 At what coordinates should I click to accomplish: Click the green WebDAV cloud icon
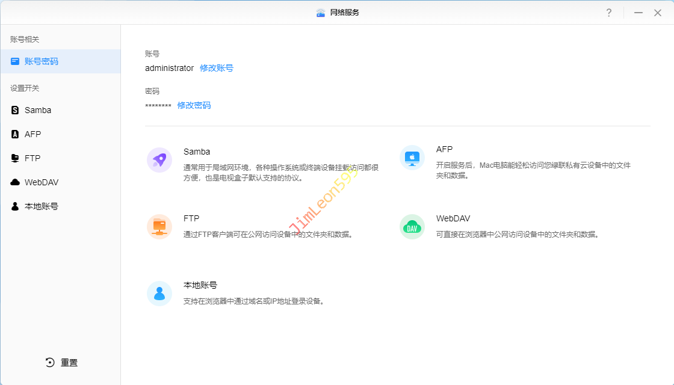[x=412, y=227]
